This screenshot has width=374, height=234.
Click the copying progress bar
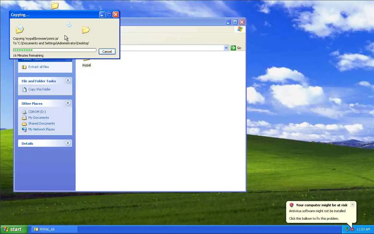click(x=55, y=50)
